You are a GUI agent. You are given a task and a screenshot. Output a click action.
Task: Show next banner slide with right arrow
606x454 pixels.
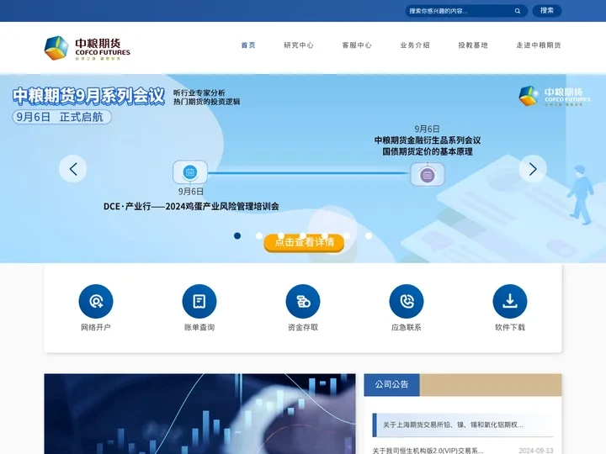point(533,169)
